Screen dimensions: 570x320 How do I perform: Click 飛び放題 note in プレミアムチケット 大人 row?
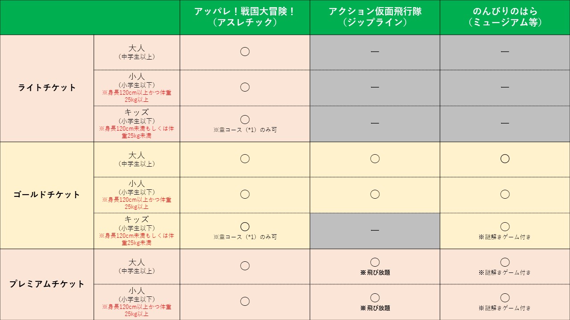pos(375,272)
